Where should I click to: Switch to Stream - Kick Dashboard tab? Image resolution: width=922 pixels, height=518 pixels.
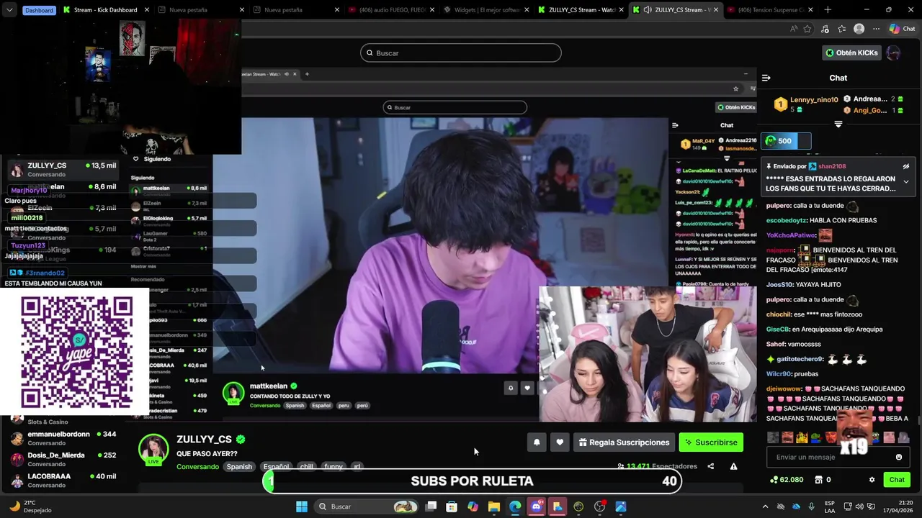pos(105,10)
